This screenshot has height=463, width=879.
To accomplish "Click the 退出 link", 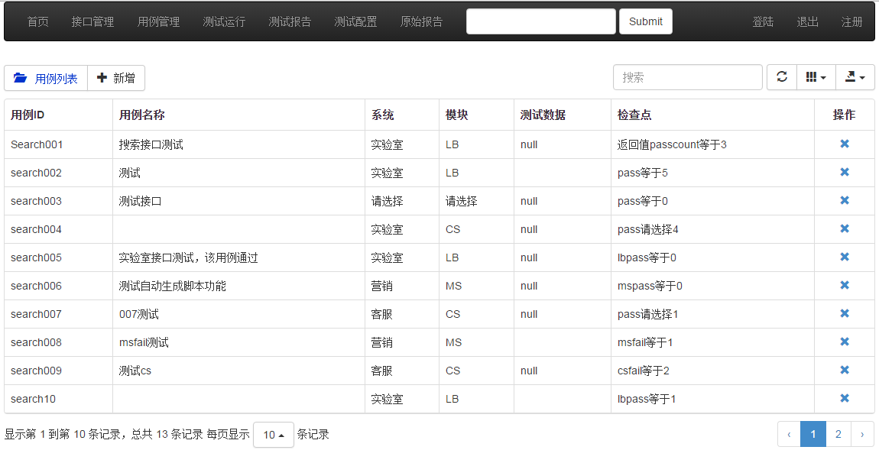I will [x=808, y=22].
